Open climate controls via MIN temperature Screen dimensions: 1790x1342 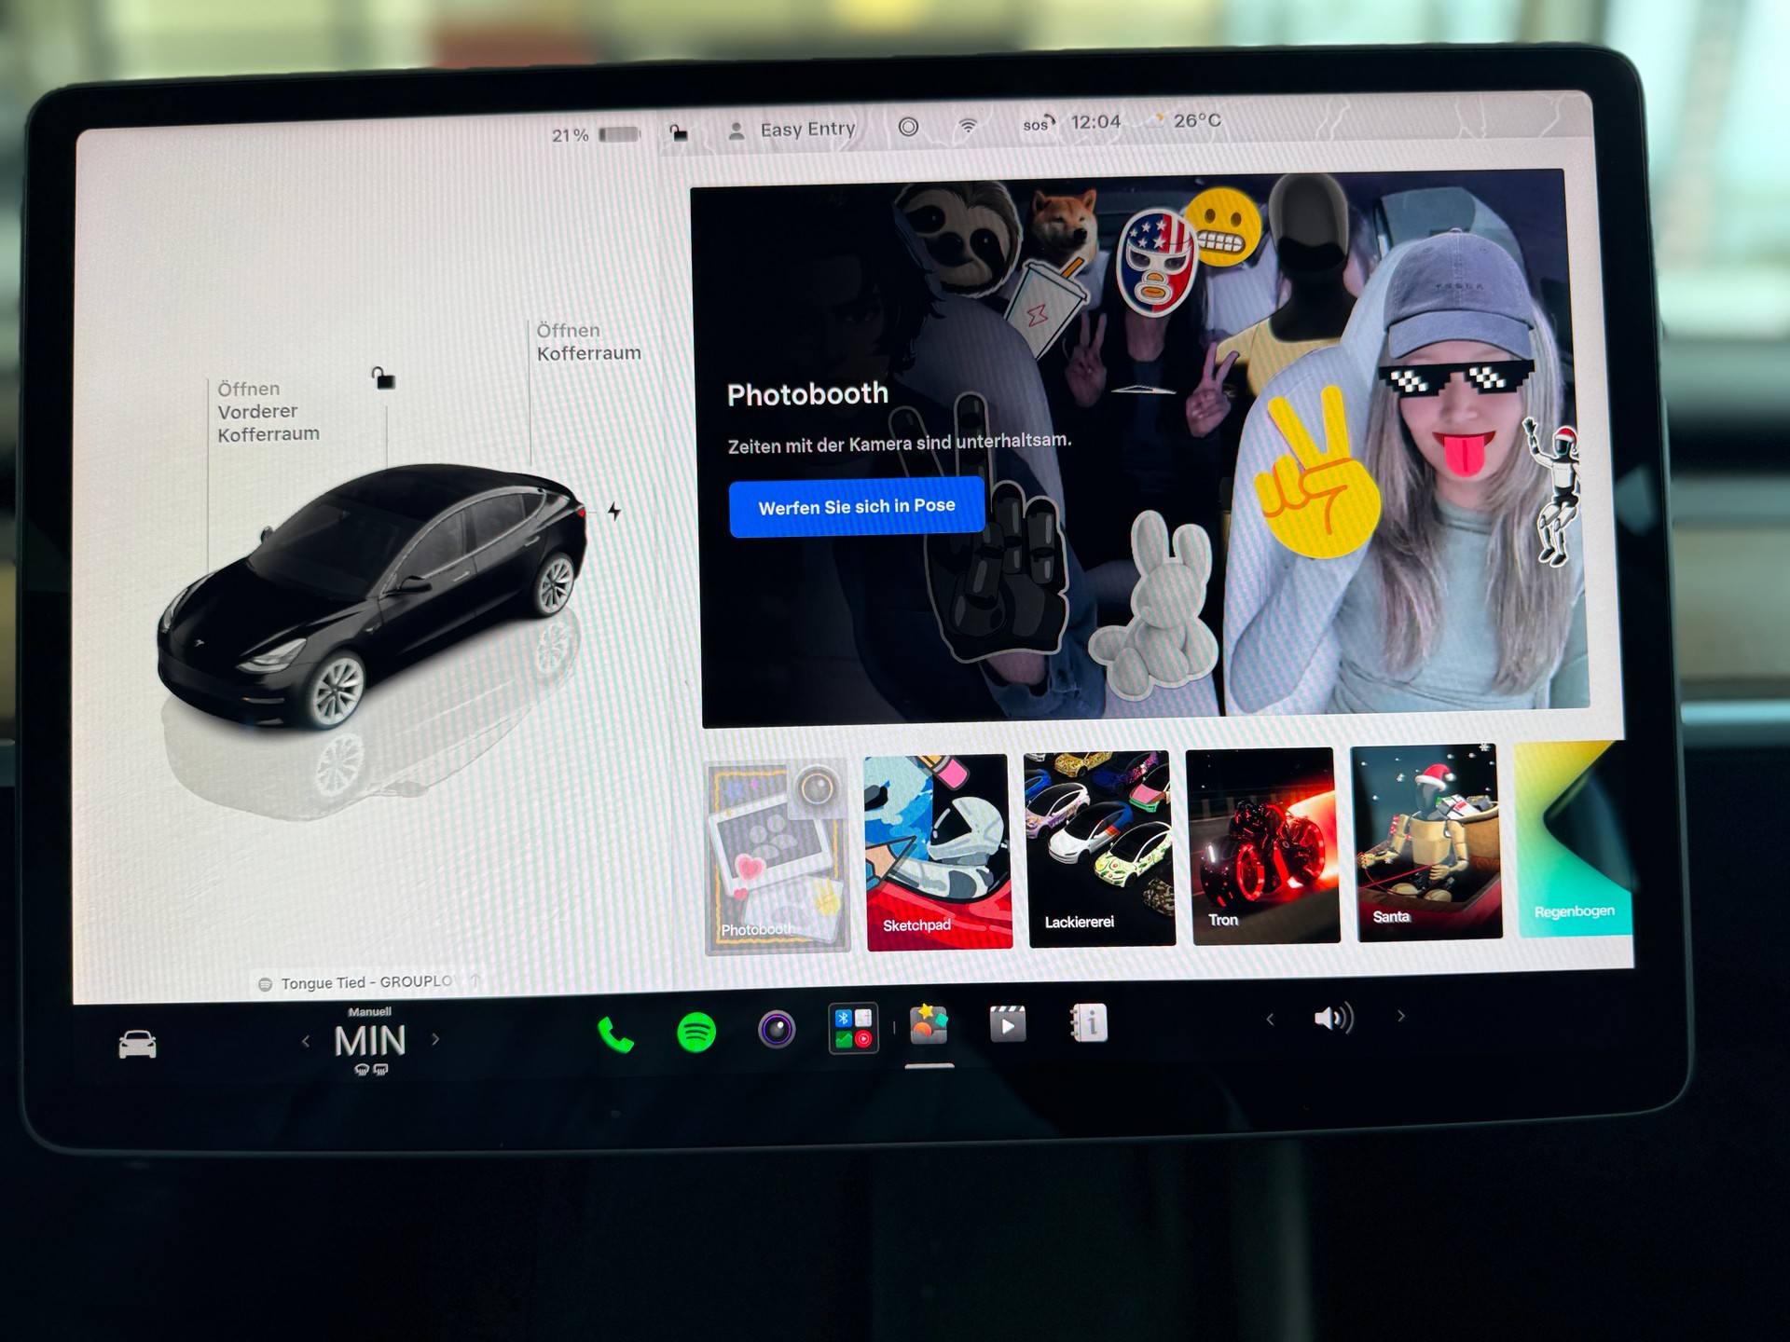370,1041
